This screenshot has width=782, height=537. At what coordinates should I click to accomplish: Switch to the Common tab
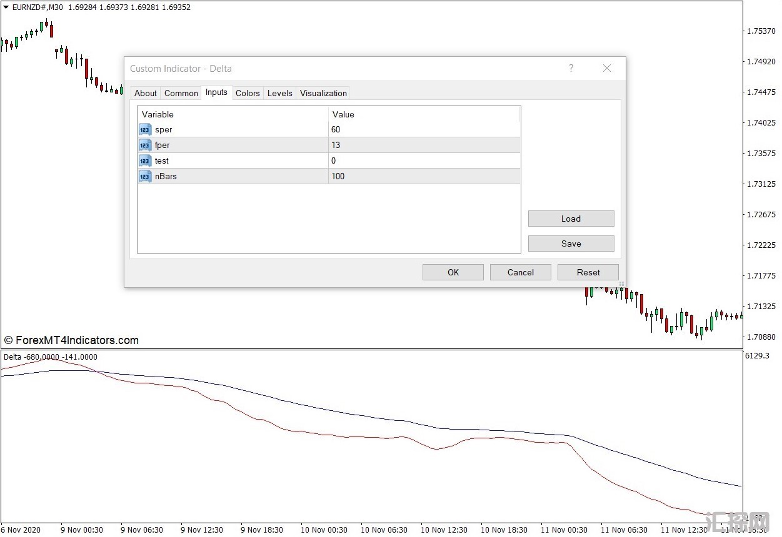(x=181, y=93)
